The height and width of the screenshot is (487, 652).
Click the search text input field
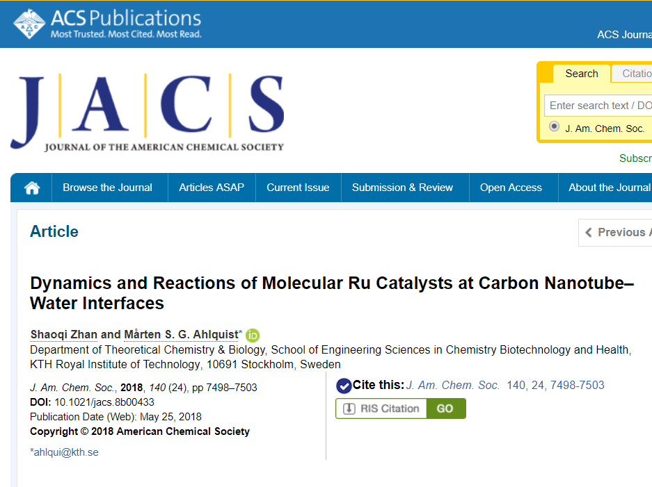(598, 106)
